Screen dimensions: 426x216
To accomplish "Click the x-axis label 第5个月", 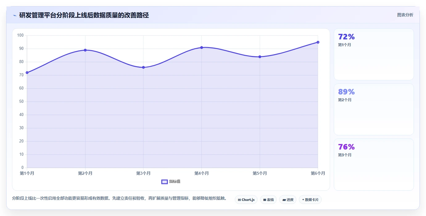I will tap(260, 174).
